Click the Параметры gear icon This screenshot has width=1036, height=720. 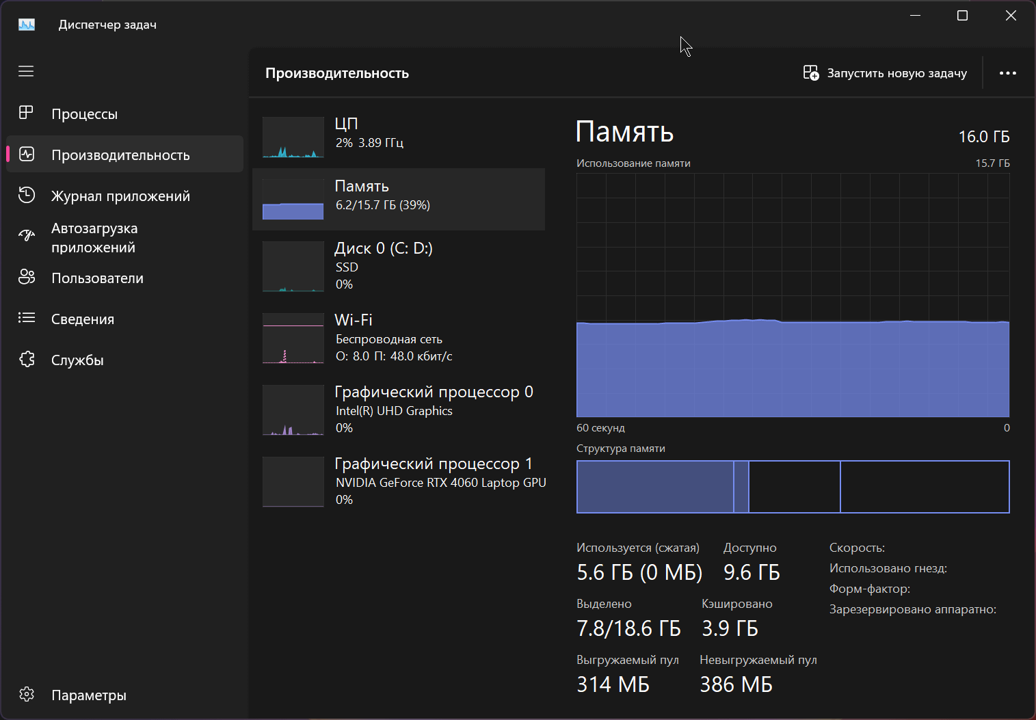point(27,694)
